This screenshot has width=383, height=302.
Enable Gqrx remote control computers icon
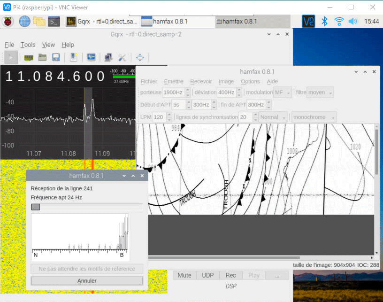(x=108, y=57)
